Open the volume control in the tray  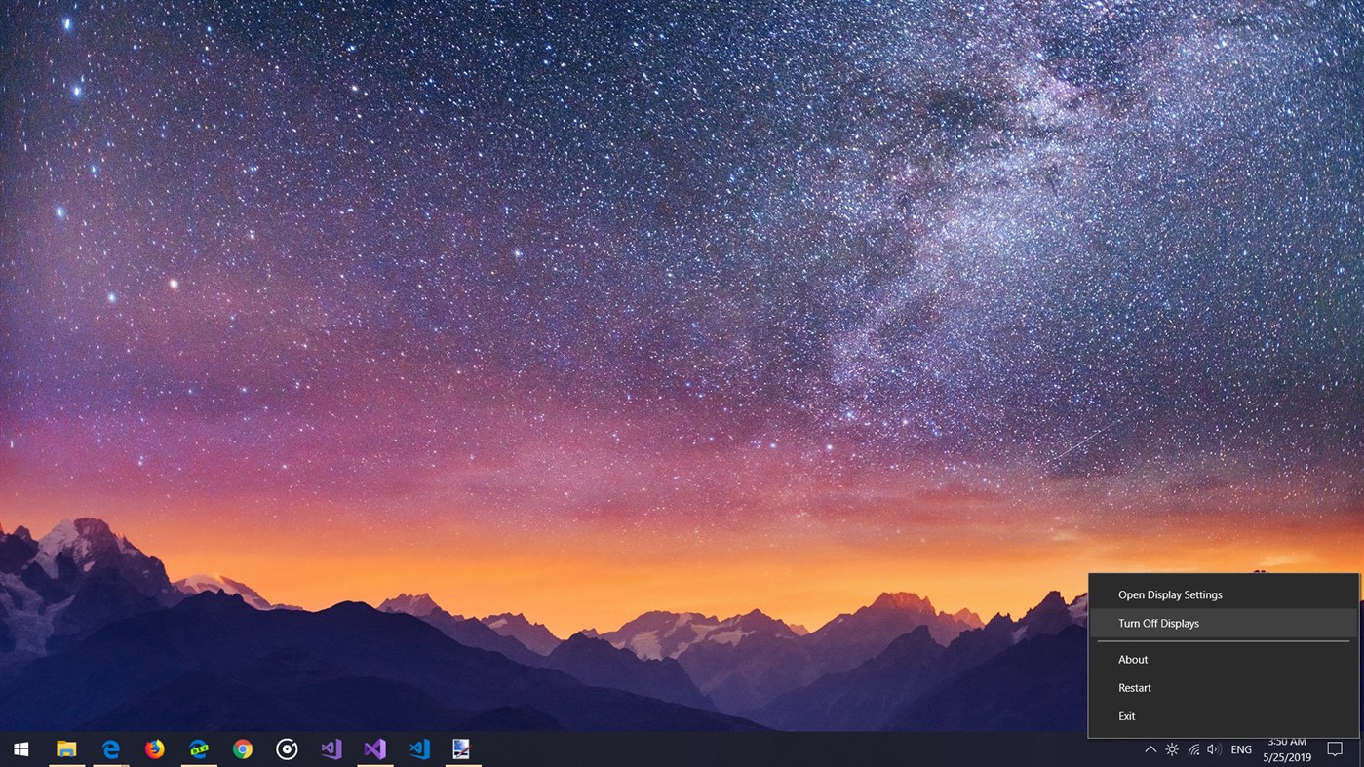point(1215,748)
